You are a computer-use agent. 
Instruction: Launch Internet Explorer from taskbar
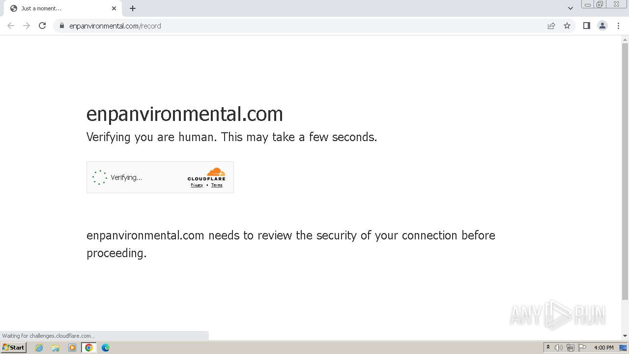pyautogui.click(x=39, y=348)
